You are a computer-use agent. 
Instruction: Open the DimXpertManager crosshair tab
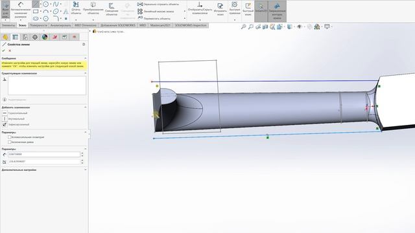[x=35, y=37]
